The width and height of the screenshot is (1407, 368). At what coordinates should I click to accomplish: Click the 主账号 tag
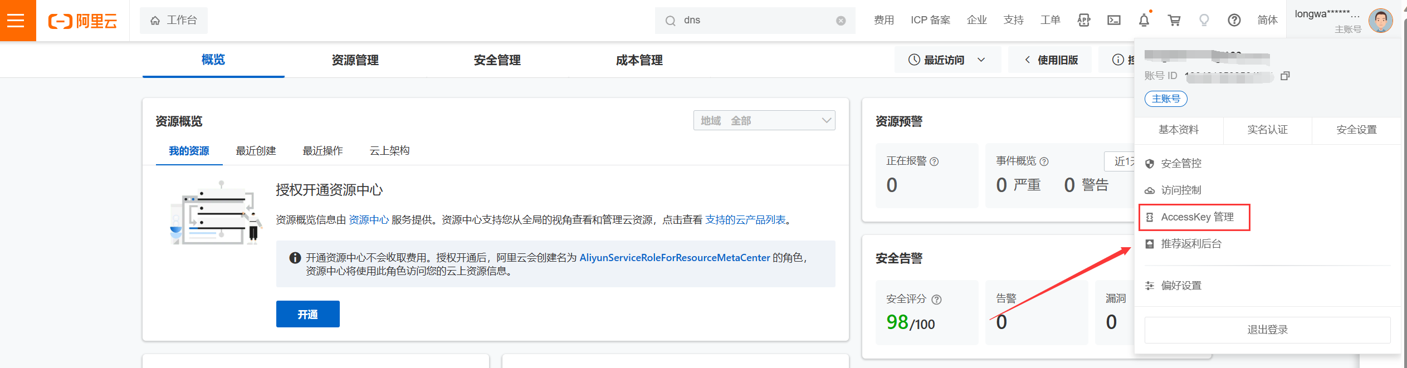tap(1166, 99)
